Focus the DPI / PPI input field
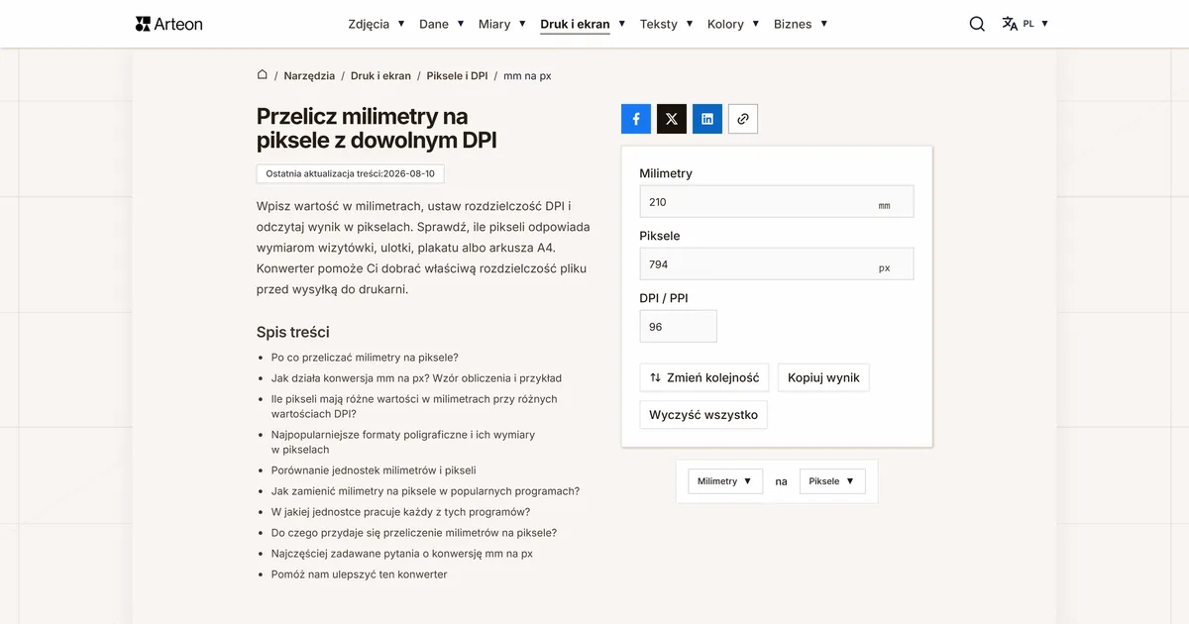Screen dimensions: 1189x624 (679, 327)
